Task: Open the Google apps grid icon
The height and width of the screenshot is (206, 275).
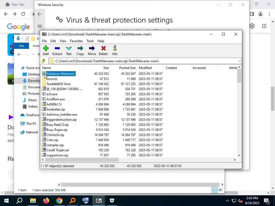Action: (x=264, y=26)
